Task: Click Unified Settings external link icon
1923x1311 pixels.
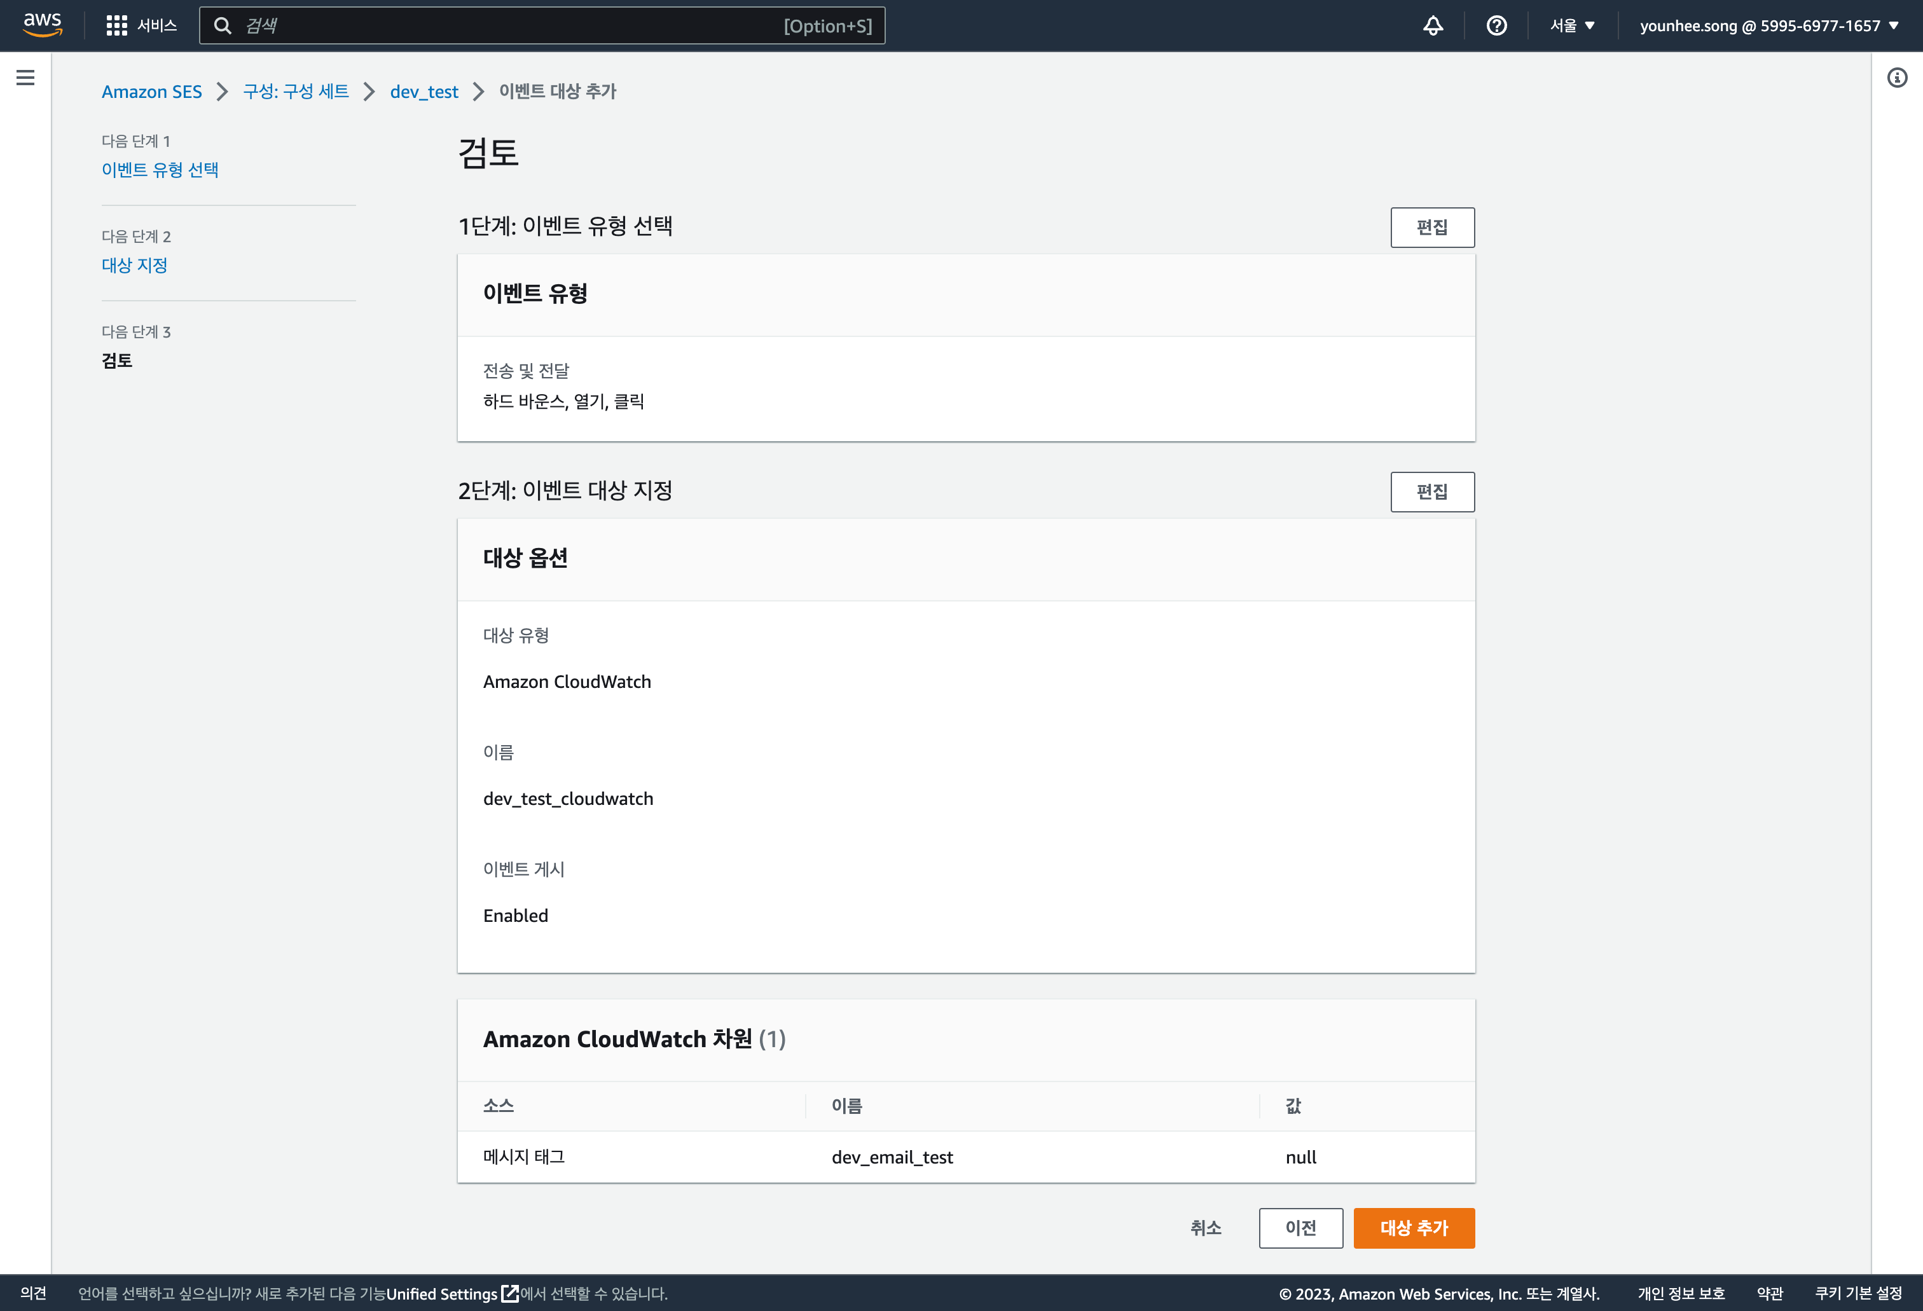Action: coord(511,1293)
